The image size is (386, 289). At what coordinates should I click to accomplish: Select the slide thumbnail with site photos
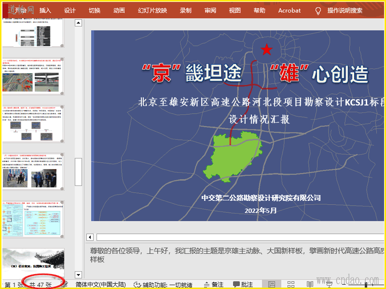33,171
